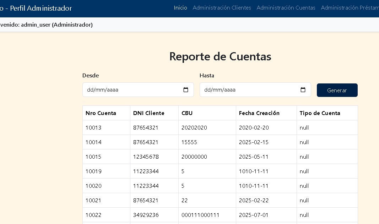Open Administración Préstamos menu item

[350, 8]
